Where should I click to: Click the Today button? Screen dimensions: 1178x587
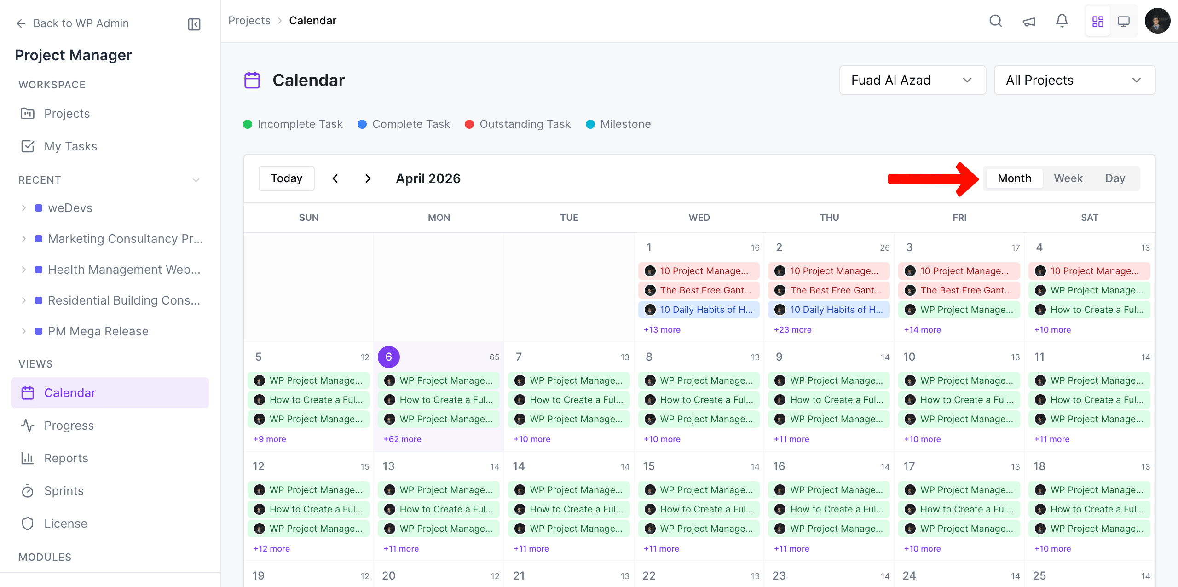[x=286, y=178]
